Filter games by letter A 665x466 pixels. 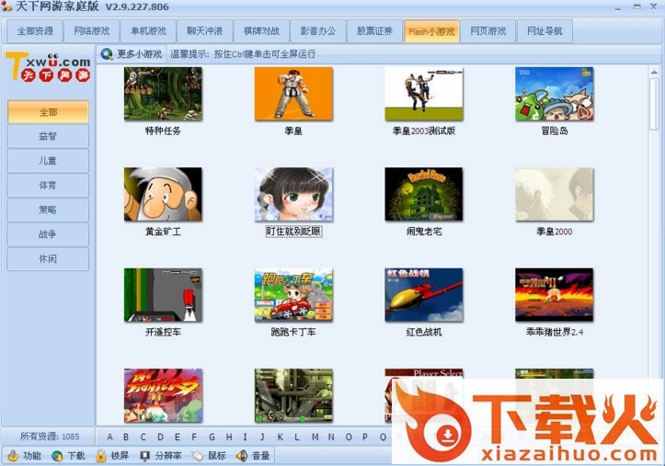pyautogui.click(x=109, y=437)
